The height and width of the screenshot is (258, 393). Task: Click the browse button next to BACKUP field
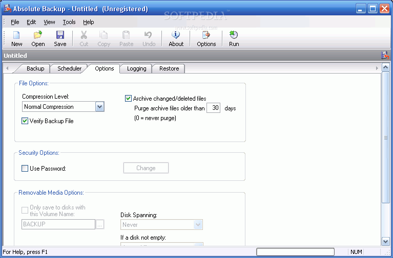(100, 224)
